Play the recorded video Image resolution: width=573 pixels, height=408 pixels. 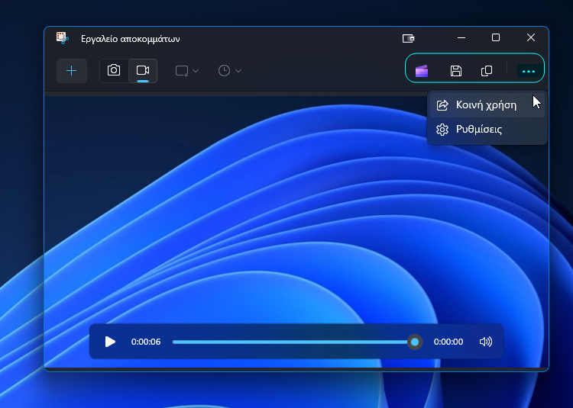coord(110,342)
